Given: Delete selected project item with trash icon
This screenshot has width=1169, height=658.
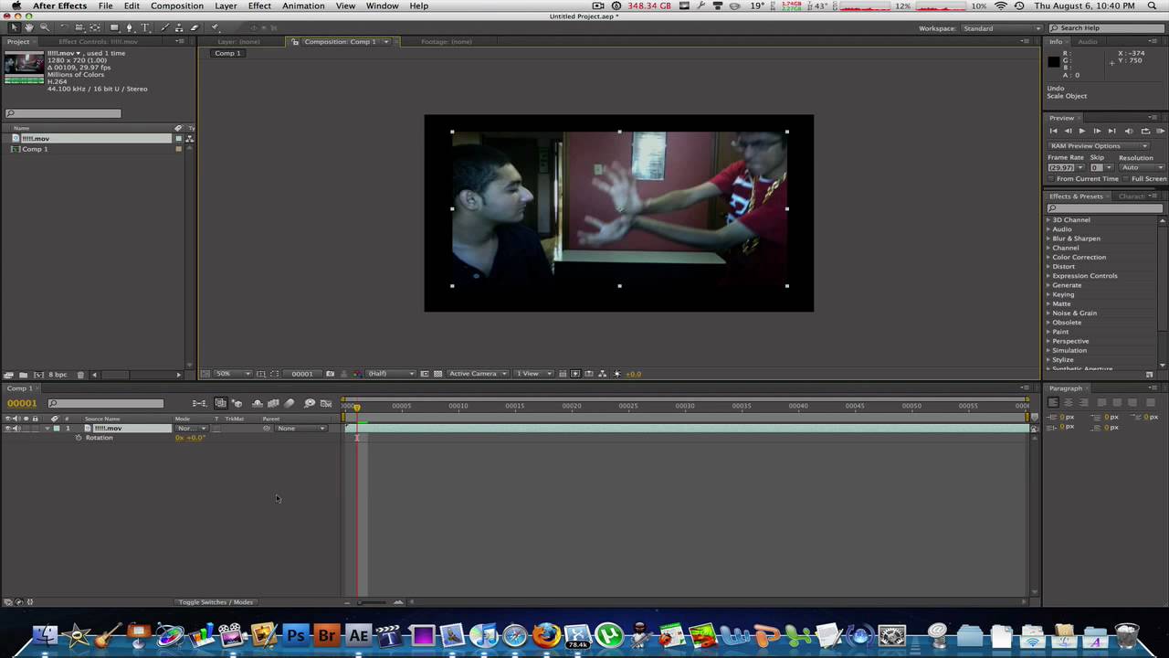Looking at the screenshot, I should point(80,375).
